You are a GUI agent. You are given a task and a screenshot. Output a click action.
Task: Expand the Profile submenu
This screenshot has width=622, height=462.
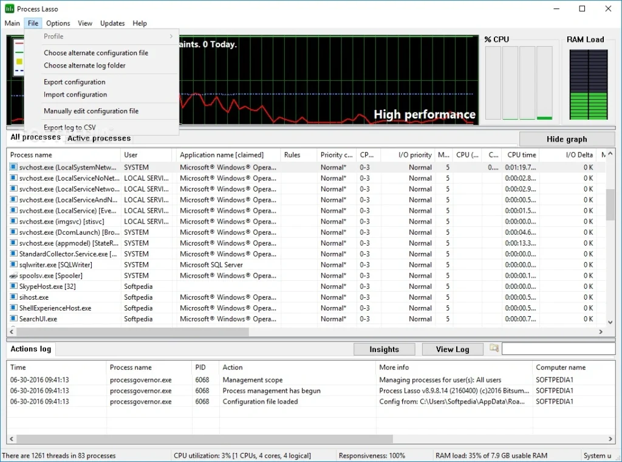point(53,36)
